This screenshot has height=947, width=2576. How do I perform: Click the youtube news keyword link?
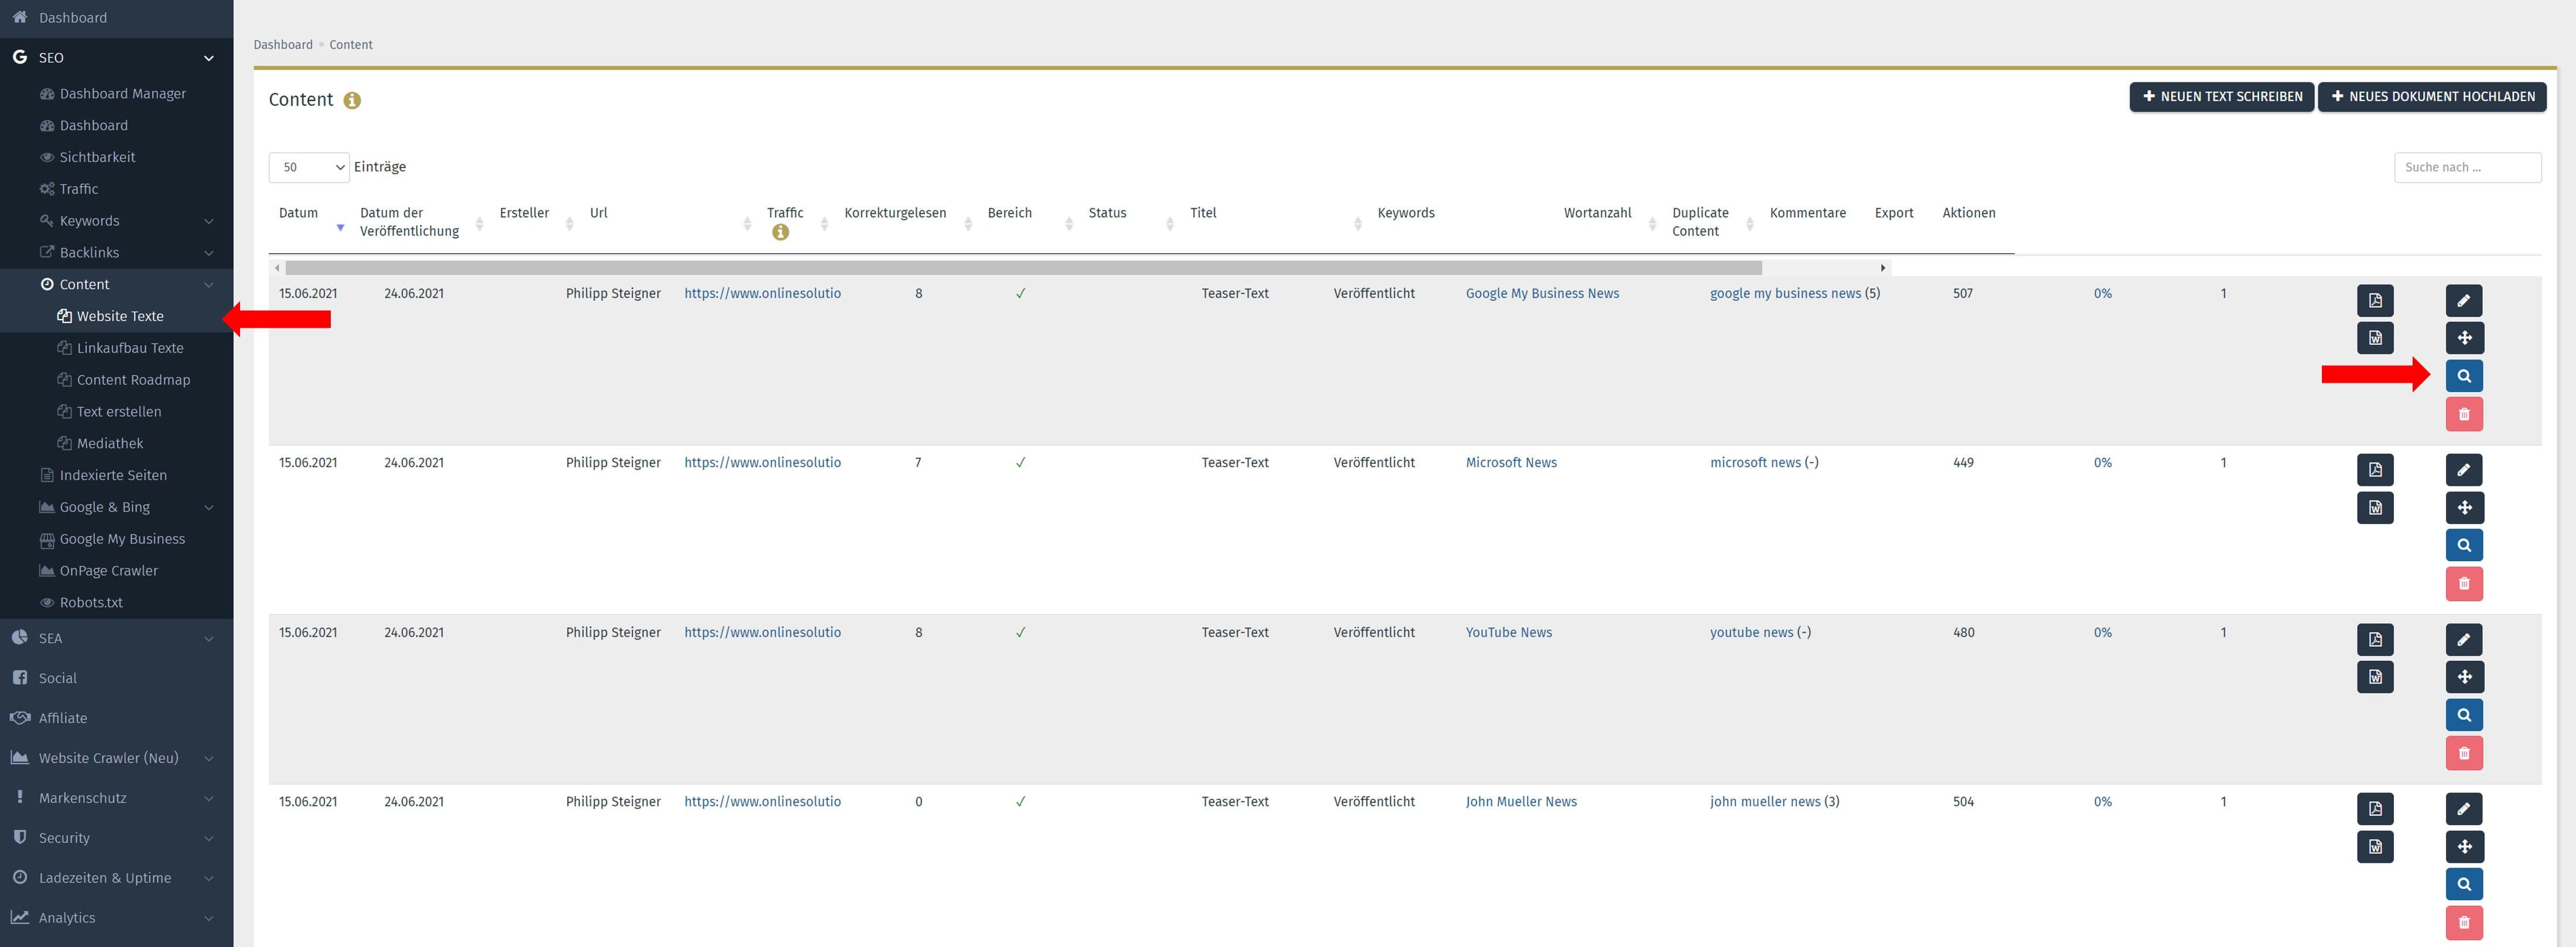coord(1751,632)
